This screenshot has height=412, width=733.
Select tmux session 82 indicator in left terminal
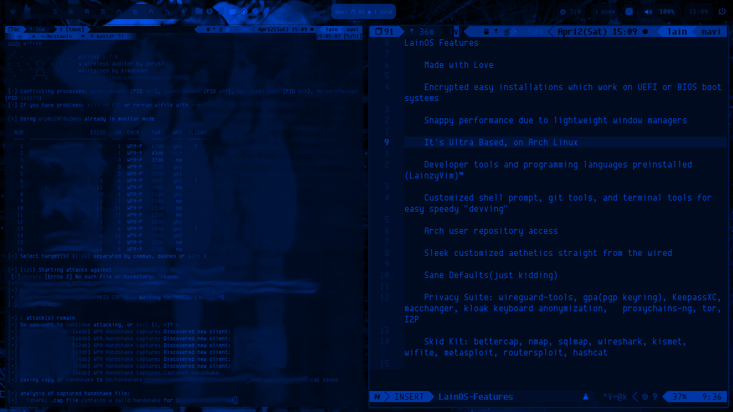coord(14,29)
